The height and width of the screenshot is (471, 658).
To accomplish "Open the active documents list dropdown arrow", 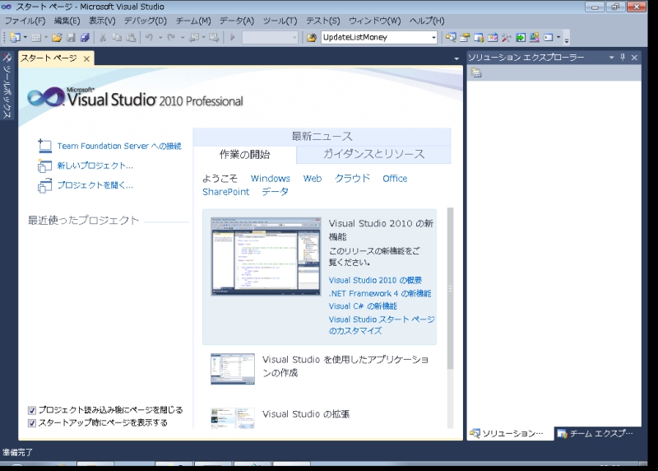I will (456, 58).
